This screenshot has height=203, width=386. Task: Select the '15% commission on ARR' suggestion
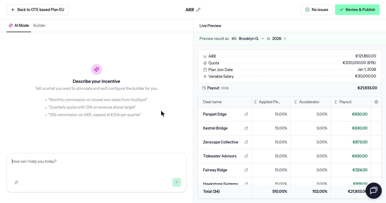(95, 115)
